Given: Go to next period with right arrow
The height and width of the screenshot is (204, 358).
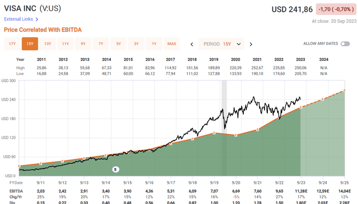Looking at the screenshot, I should tap(251, 44).
